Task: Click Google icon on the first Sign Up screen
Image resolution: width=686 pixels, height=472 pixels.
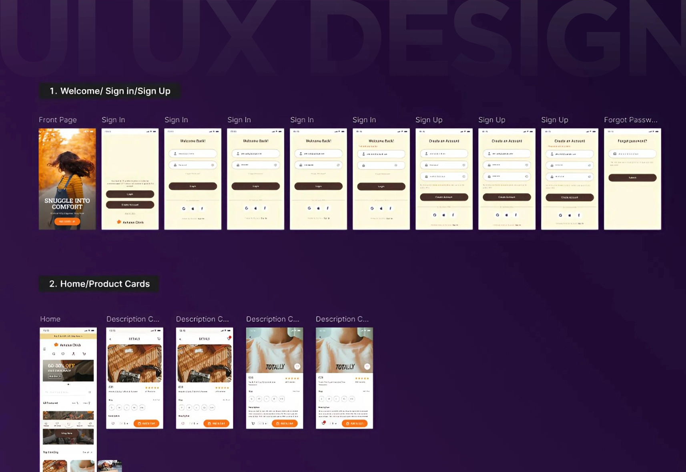Action: (x=435, y=215)
